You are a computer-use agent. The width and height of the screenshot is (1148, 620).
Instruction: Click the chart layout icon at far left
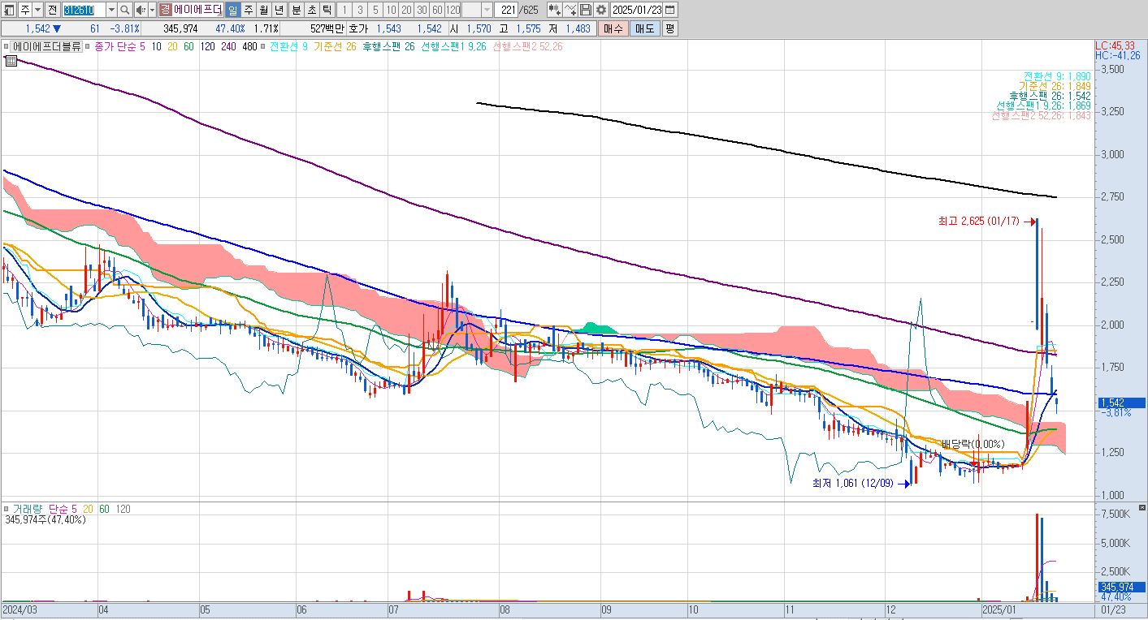coord(9,10)
